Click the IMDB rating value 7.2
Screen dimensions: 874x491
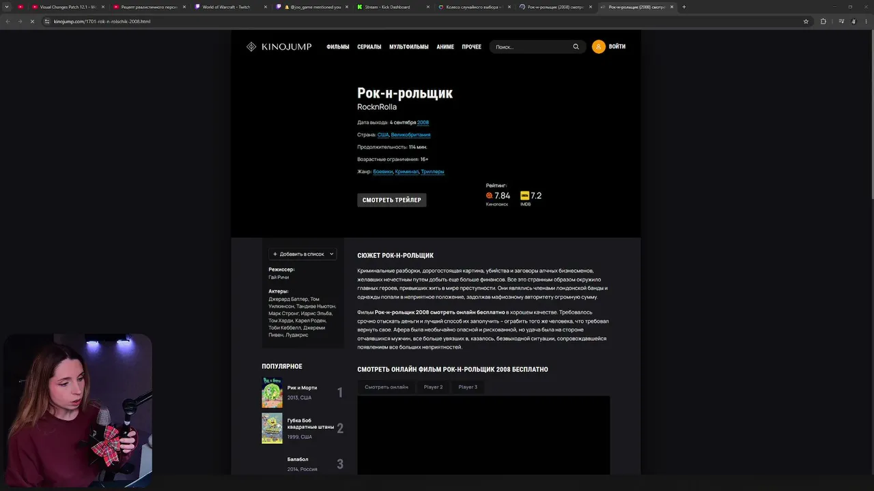tap(536, 196)
